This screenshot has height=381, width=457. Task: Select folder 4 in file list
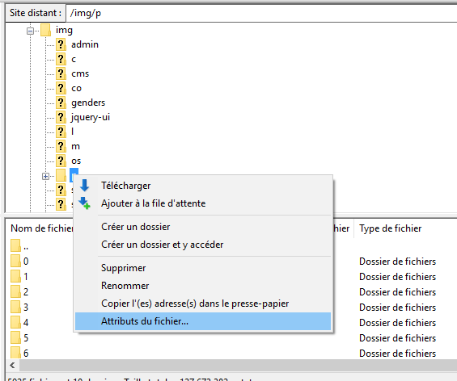click(20, 323)
